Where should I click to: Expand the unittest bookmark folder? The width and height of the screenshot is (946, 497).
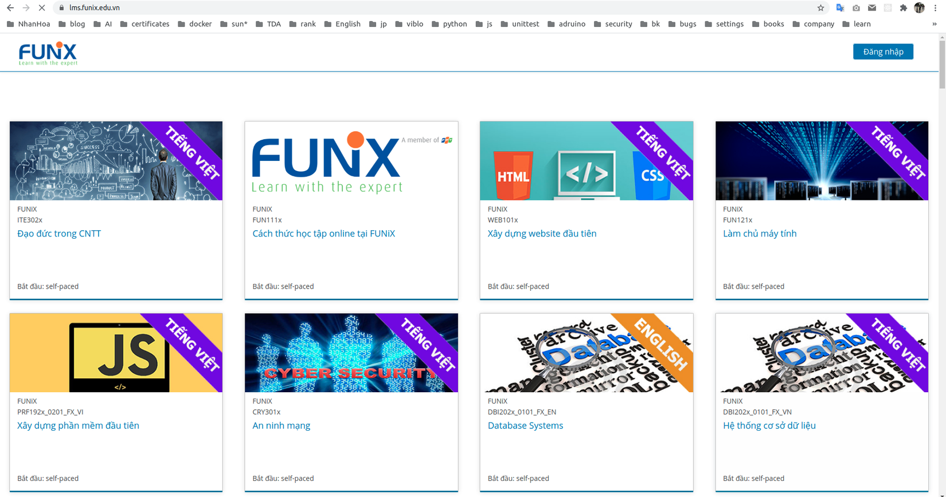point(519,24)
